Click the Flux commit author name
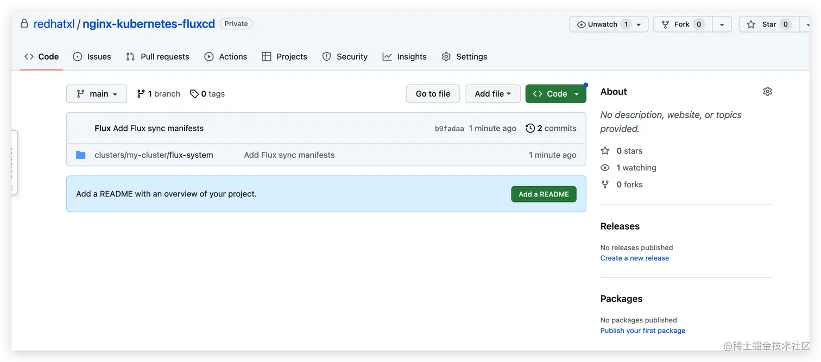This screenshot has height=362, width=821. click(x=103, y=129)
